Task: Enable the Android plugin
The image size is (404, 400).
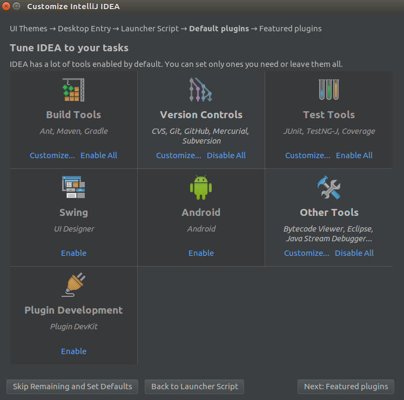Action: point(201,253)
